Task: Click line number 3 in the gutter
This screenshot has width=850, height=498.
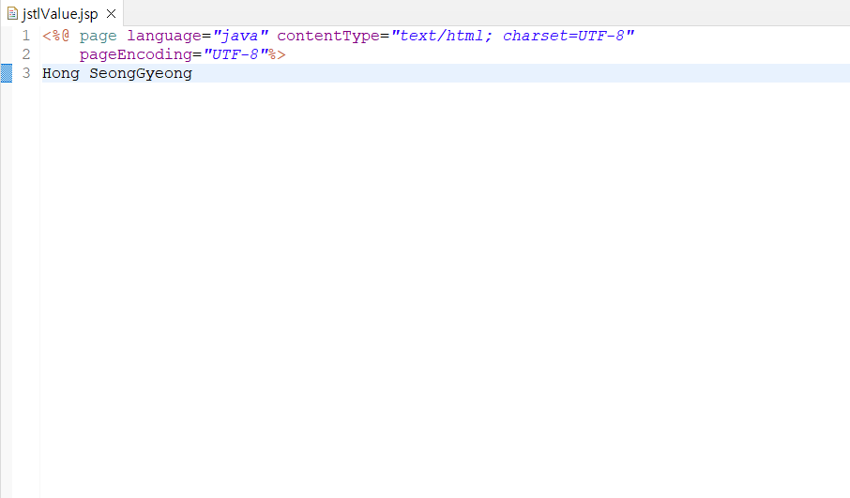Action: [26, 73]
